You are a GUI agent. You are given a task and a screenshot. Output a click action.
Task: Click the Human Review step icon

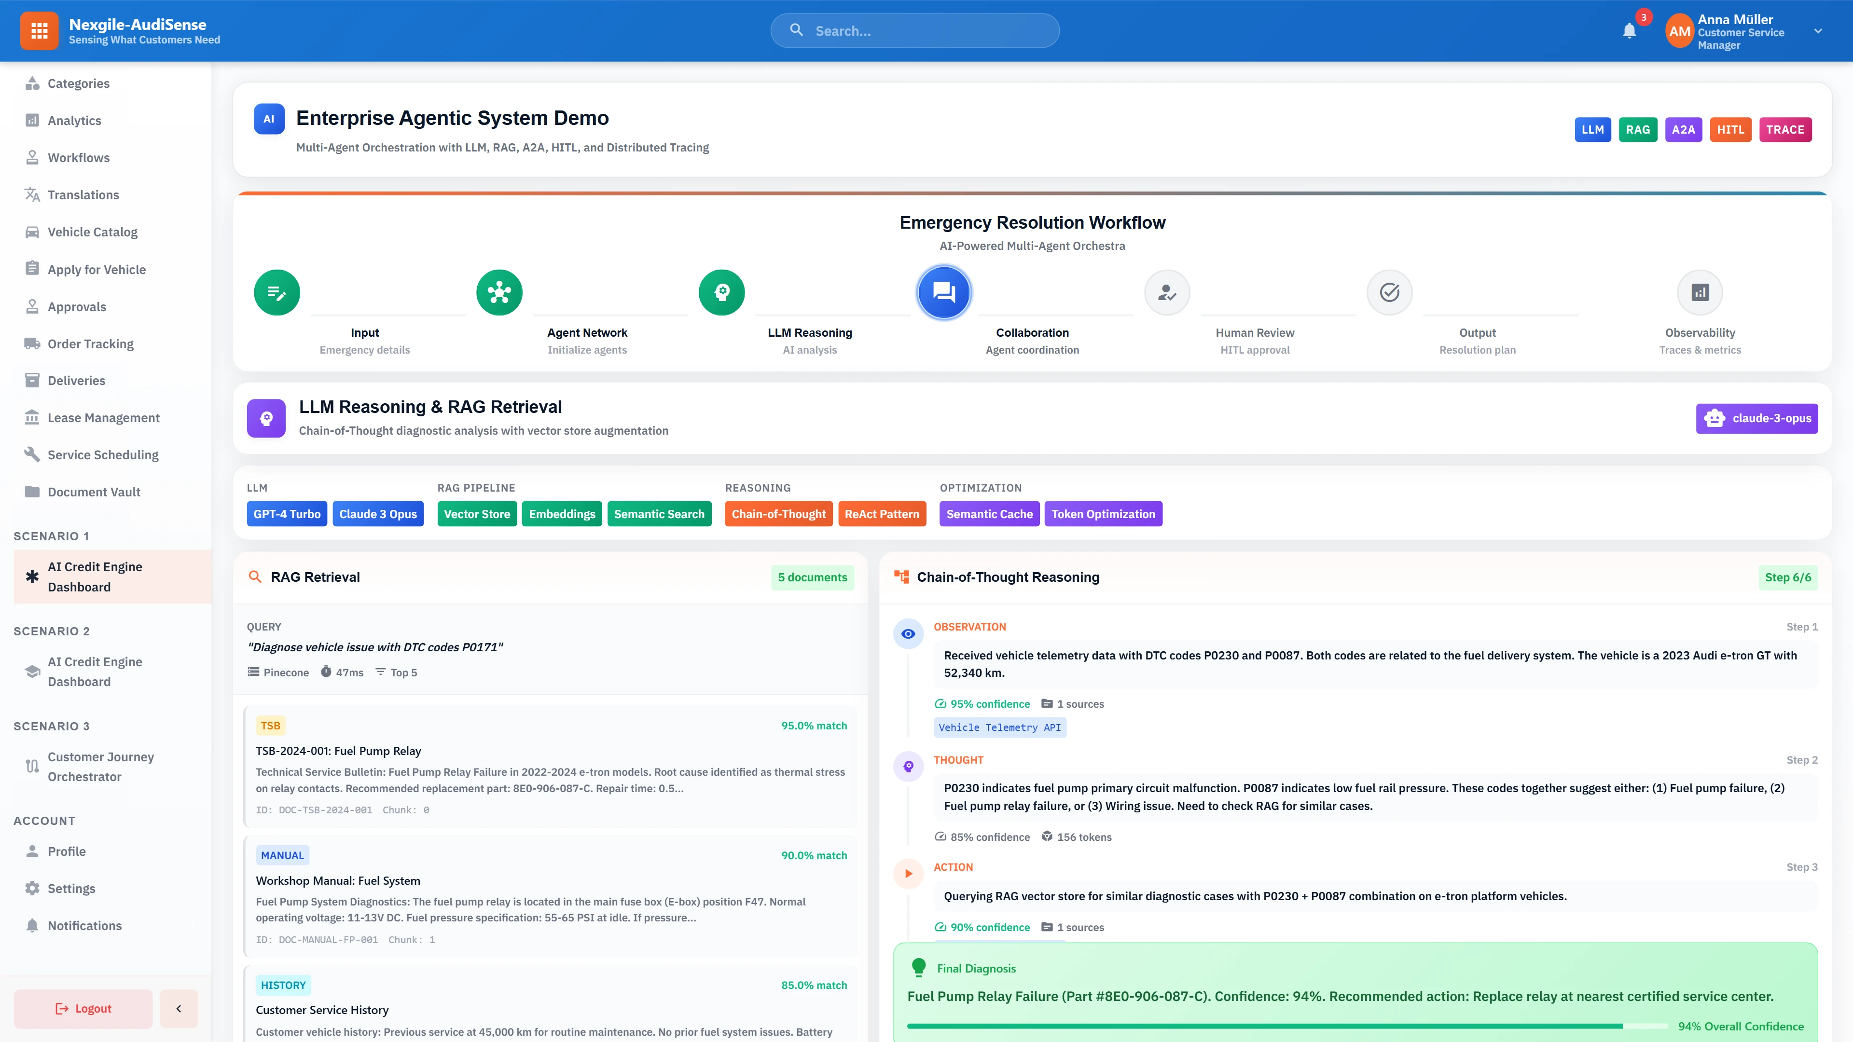coord(1167,293)
